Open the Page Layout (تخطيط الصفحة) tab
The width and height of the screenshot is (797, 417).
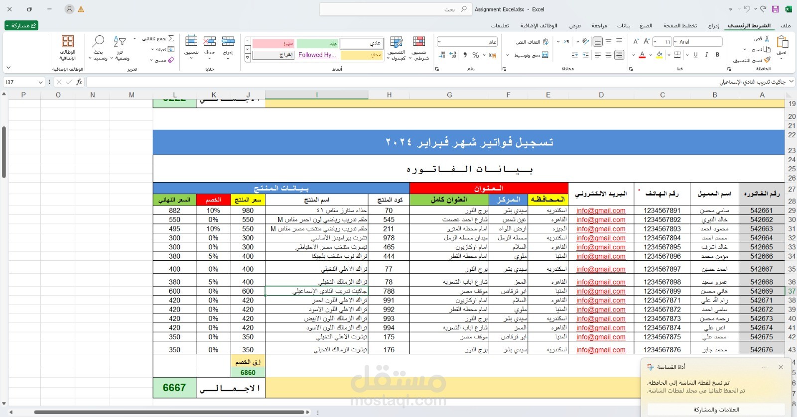[680, 26]
